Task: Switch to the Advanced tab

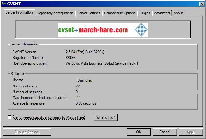Action: pos(162,13)
